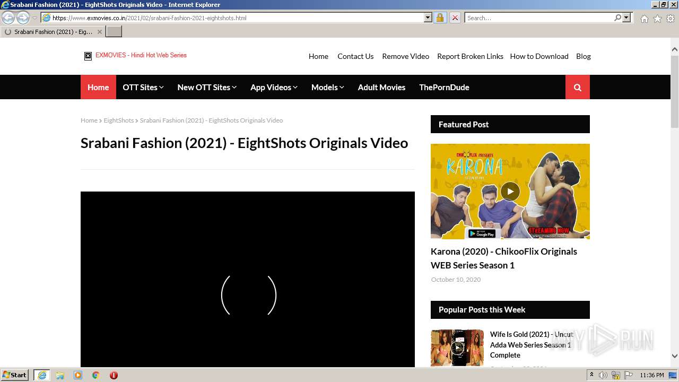Image resolution: width=679 pixels, height=382 pixels.
Task: Click the magnifier icon in IE search box
Action: pyautogui.click(x=617, y=18)
